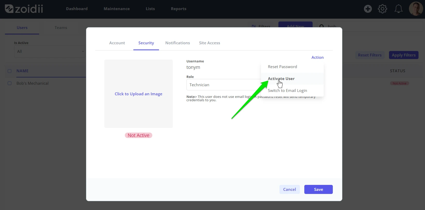Click the search magnifier icon
This screenshot has height=210, width=425.
click(x=322, y=26)
